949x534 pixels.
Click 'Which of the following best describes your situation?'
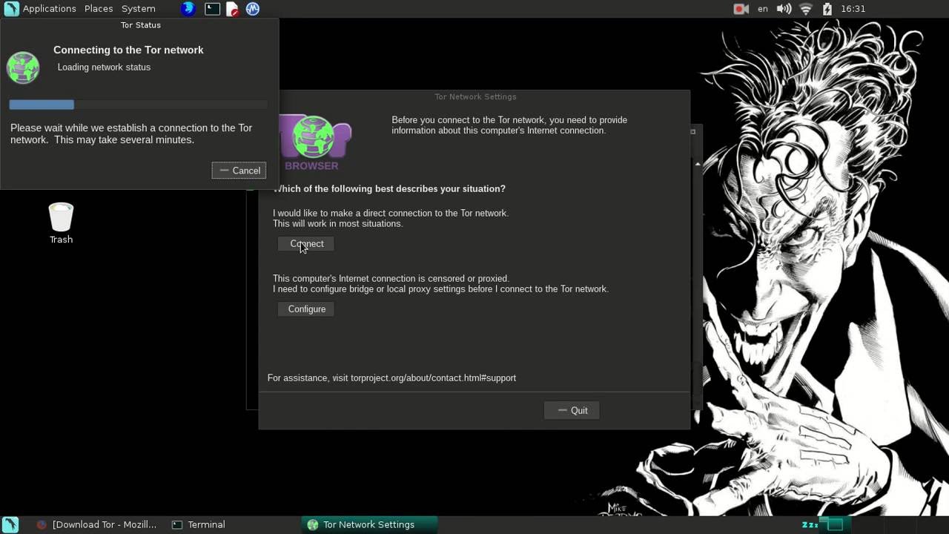click(389, 189)
